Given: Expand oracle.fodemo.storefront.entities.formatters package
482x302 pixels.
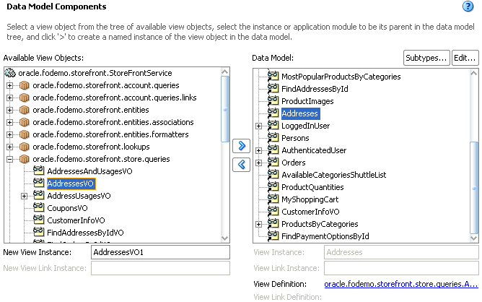Looking at the screenshot, I should click(x=10, y=135).
